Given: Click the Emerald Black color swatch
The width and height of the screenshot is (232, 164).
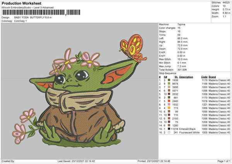Looking at the screenshot, I should click(169, 129).
